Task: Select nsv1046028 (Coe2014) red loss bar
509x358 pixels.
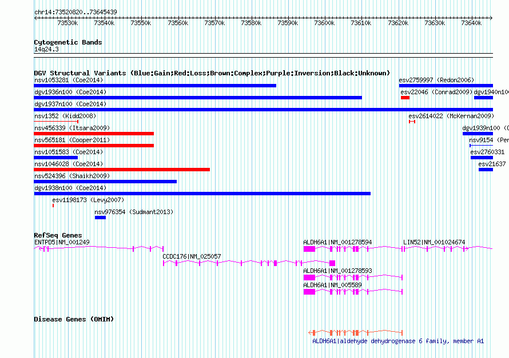Action: [x=122, y=170]
